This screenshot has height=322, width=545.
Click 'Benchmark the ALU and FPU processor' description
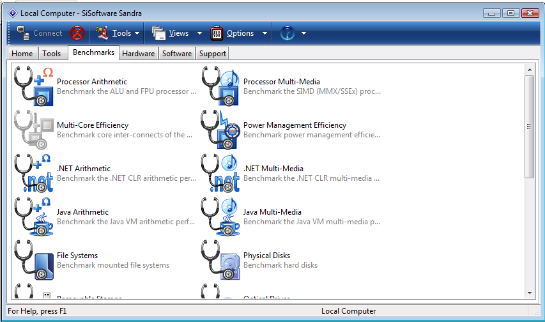[x=126, y=91]
